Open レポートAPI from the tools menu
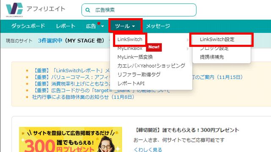Screen dimensions: 271x152 (x=131, y=84)
